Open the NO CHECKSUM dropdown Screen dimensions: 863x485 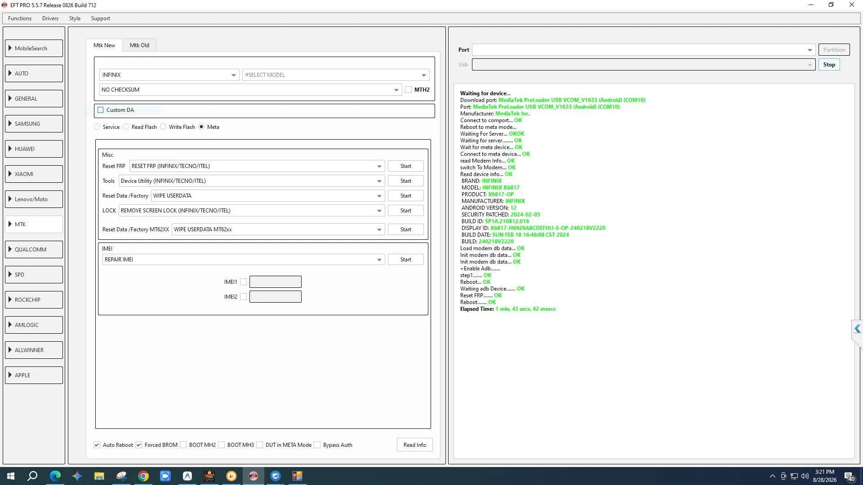click(x=250, y=90)
